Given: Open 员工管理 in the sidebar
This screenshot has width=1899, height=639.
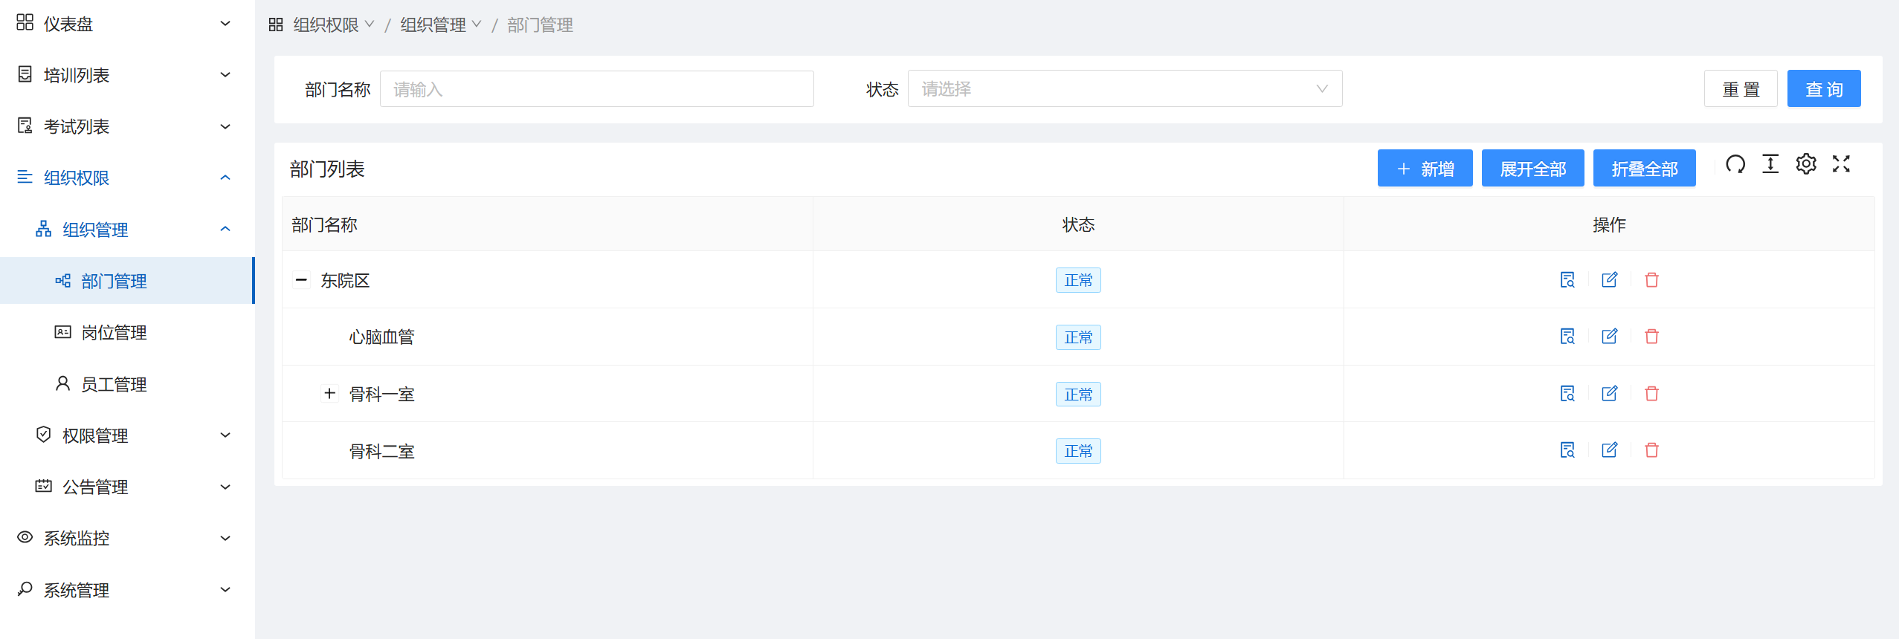Looking at the screenshot, I should click(114, 384).
